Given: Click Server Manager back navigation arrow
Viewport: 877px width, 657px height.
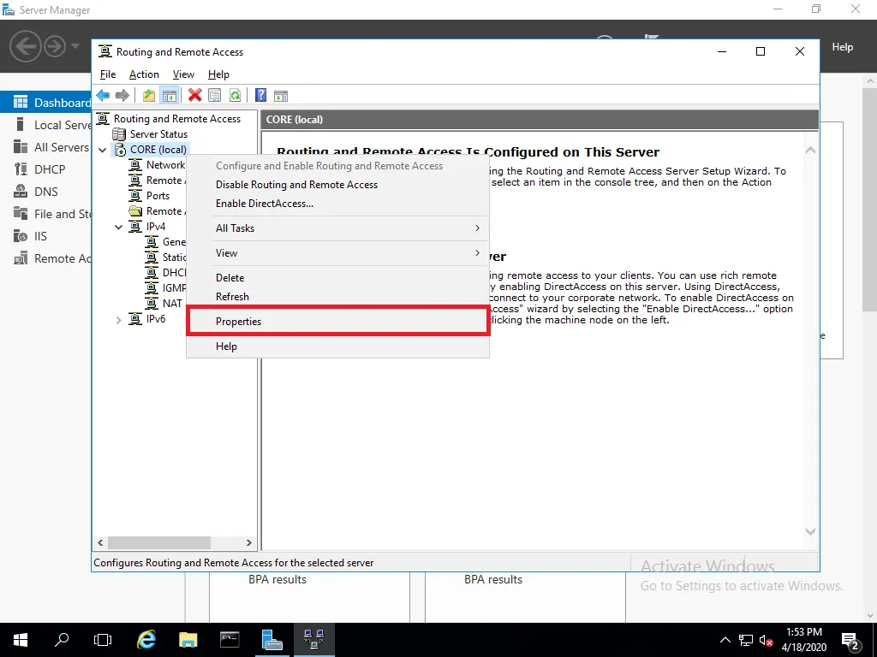Looking at the screenshot, I should pos(25,46).
